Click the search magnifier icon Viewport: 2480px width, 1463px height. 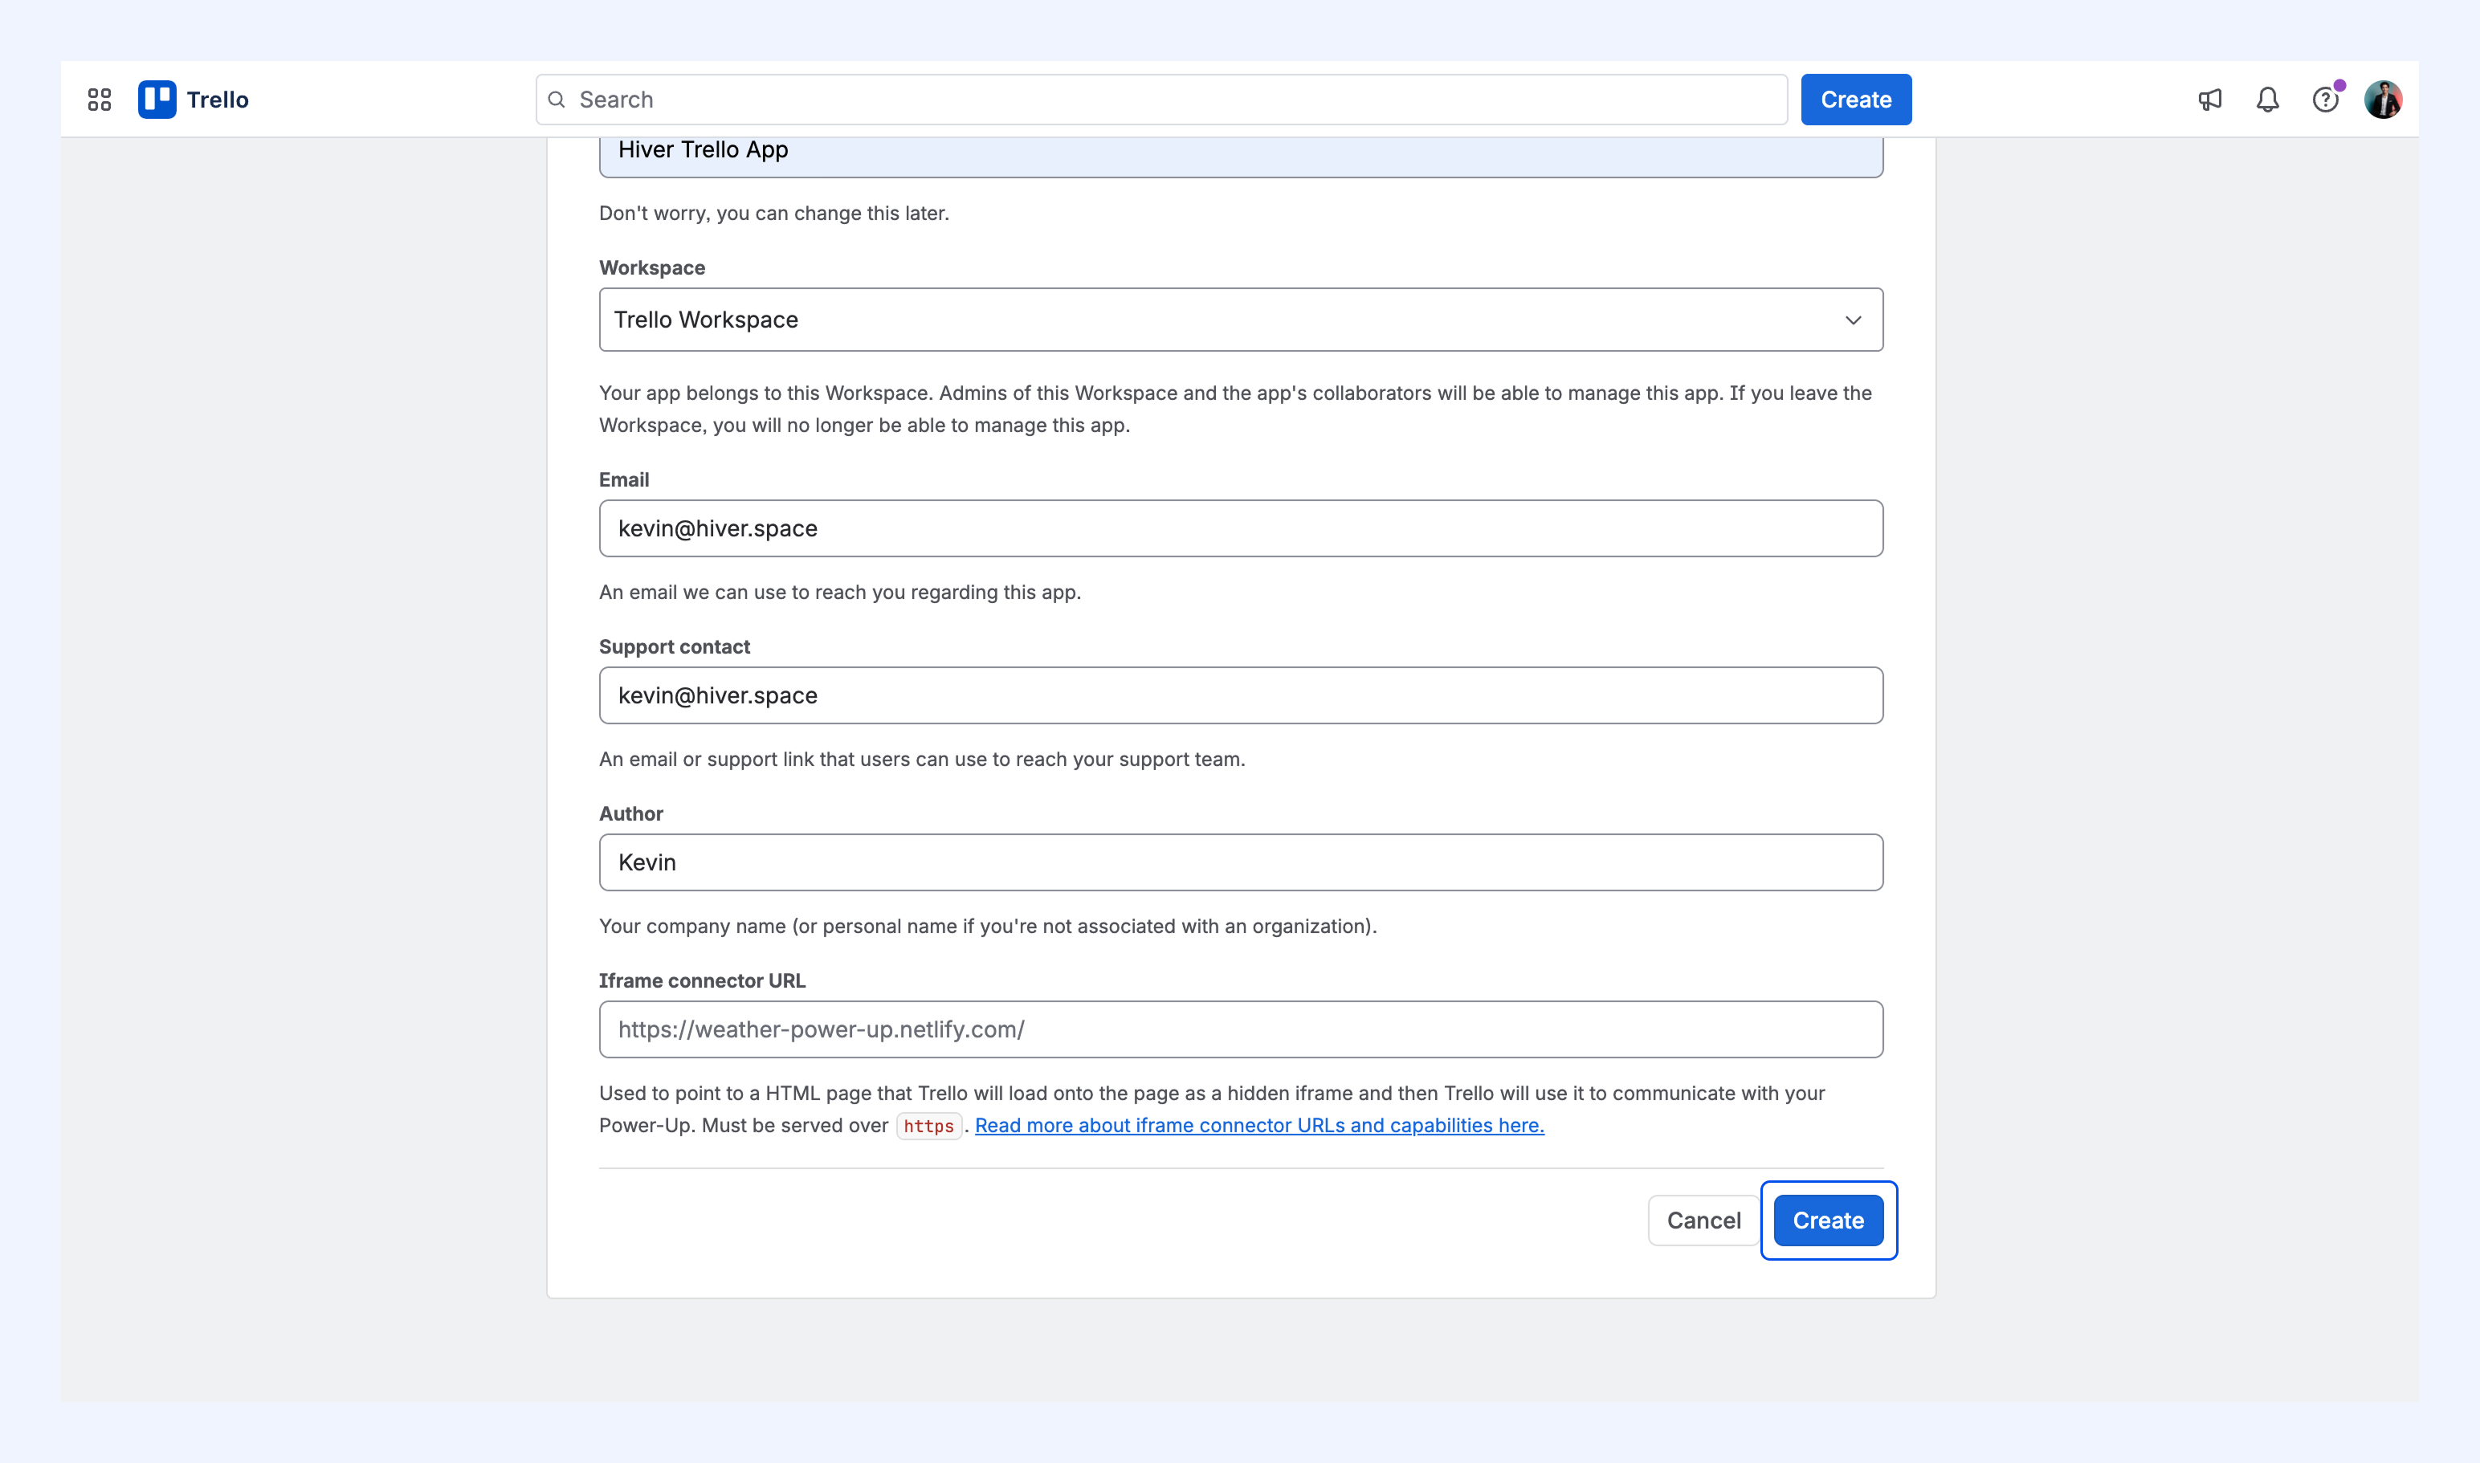point(557,100)
